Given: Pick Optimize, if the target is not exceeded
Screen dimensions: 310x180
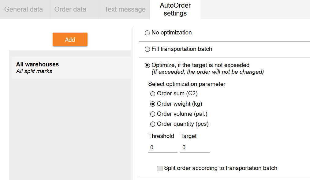Looking at the screenshot, I should point(148,65).
